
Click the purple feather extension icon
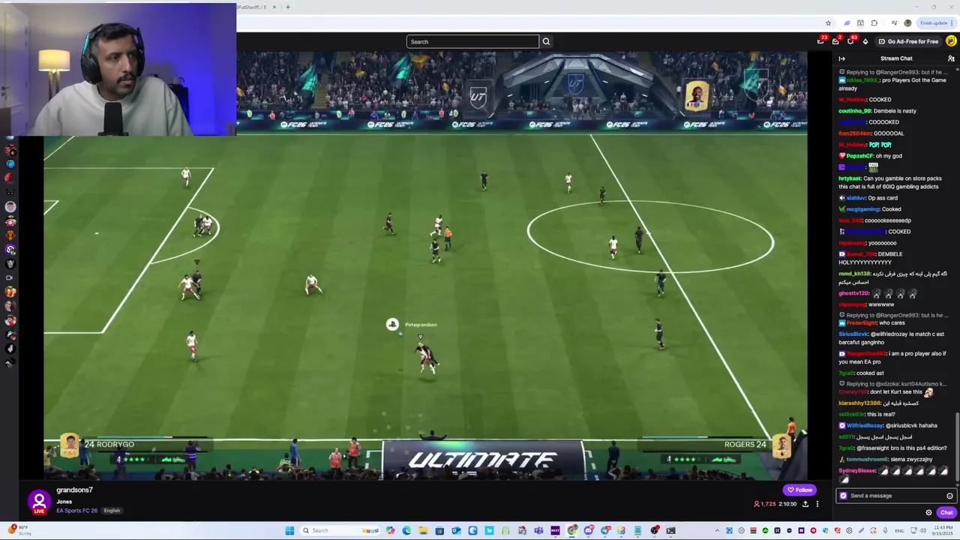847,23
